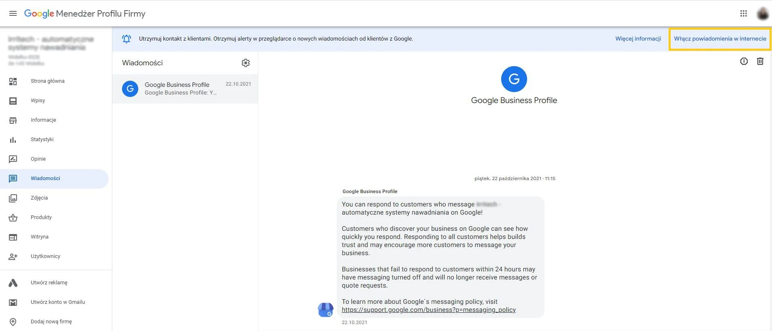This screenshot has height=331, width=772.
Task: Open messaging settings gear icon
Action: [x=246, y=63]
